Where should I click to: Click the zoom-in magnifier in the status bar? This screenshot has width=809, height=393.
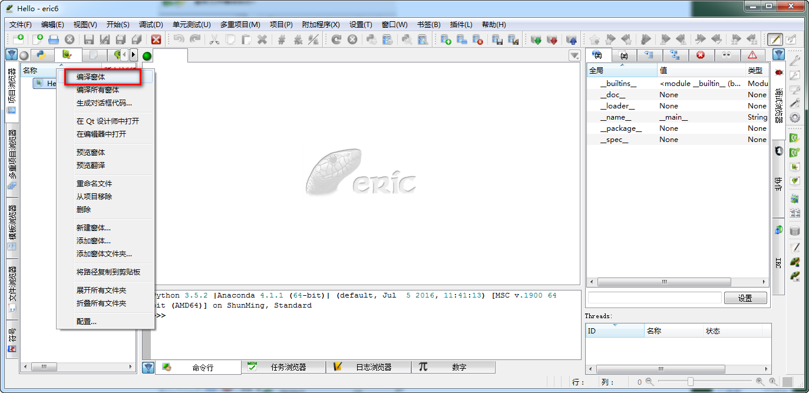tap(760, 382)
